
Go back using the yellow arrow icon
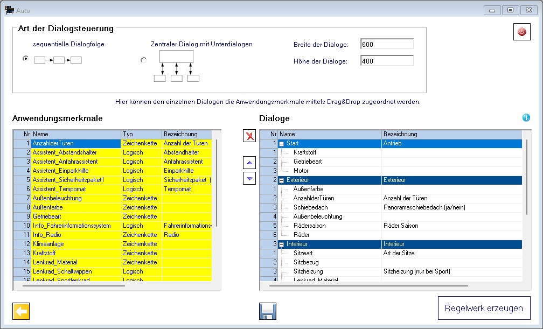pyautogui.click(x=21, y=311)
